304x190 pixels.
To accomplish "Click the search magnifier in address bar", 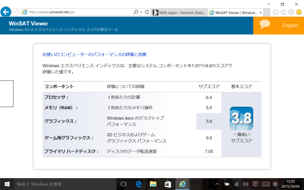I will (136, 12).
